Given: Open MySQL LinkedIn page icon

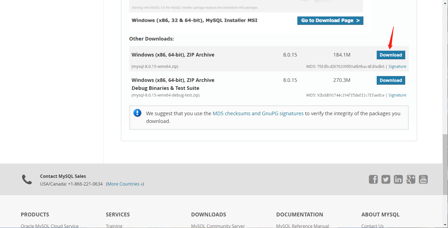Looking at the screenshot, I should click(398, 179).
